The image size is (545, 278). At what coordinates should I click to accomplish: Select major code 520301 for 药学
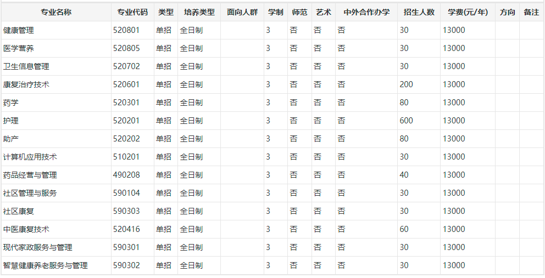(x=126, y=103)
